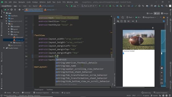Click the Autoconnect magnet icon in design toolbar

point(125,21)
